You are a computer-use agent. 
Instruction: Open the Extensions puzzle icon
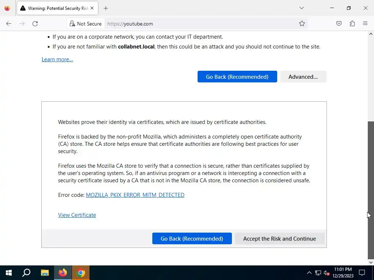pos(352,24)
